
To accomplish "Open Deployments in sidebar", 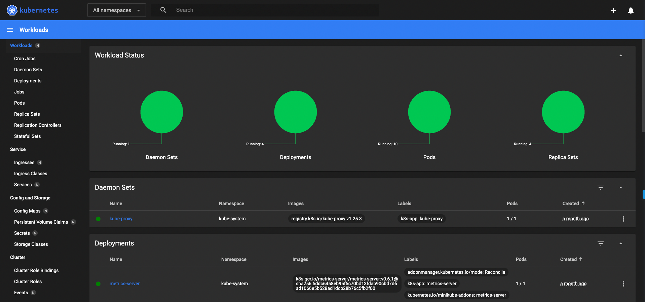I will (x=28, y=81).
